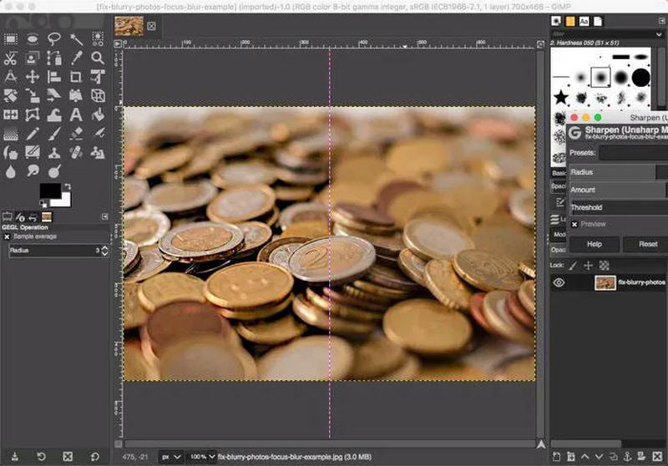
Task: Switch to the Undo History tab
Action: (33, 217)
